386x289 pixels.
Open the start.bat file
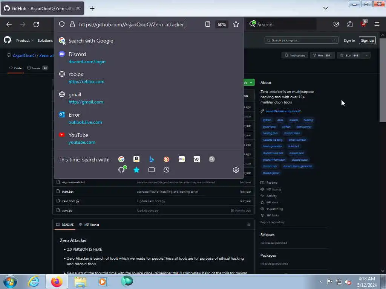(68, 192)
